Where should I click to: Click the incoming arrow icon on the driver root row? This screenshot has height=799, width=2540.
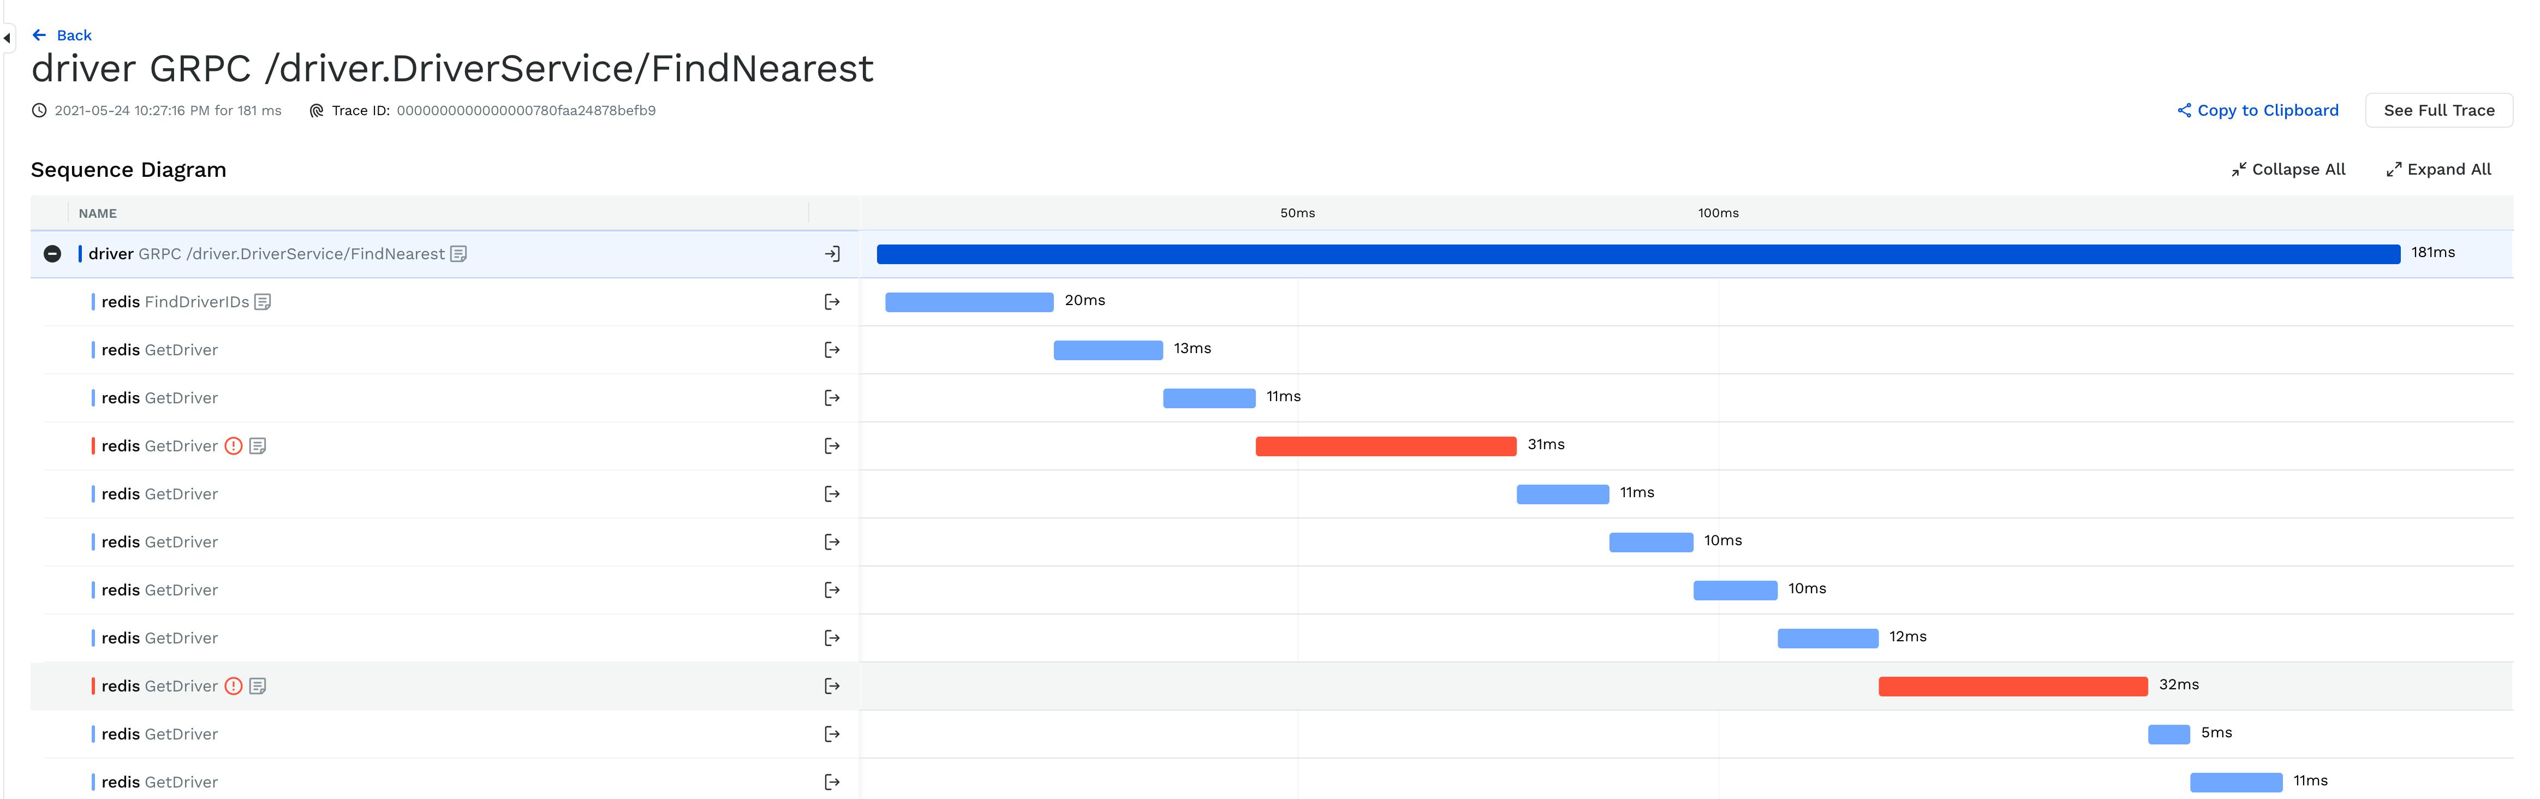click(833, 254)
